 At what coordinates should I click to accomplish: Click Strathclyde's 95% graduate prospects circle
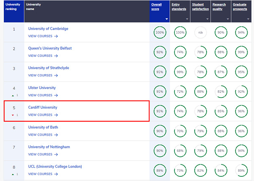click(x=241, y=72)
